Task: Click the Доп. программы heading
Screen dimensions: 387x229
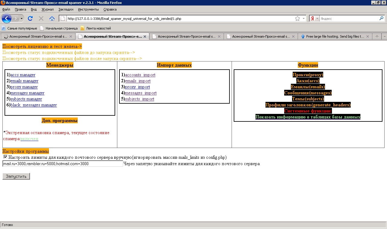Action: [x=60, y=121]
